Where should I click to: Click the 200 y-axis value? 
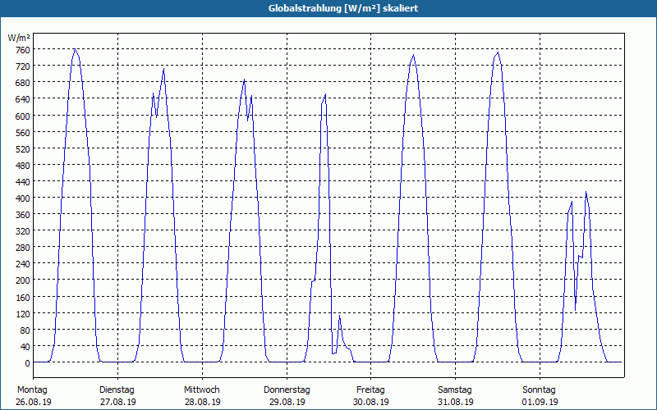click(x=23, y=280)
